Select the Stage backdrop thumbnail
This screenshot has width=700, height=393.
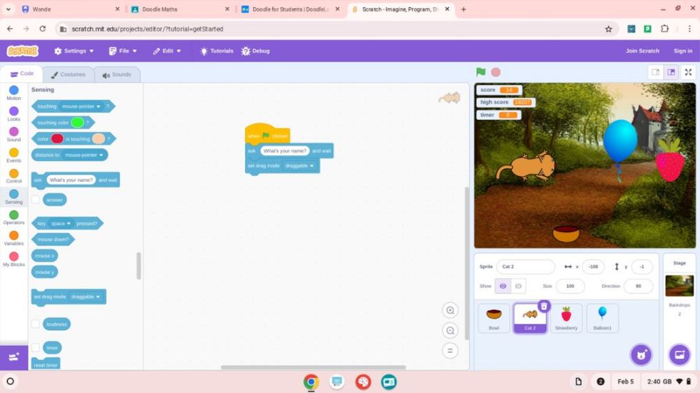[x=679, y=285]
